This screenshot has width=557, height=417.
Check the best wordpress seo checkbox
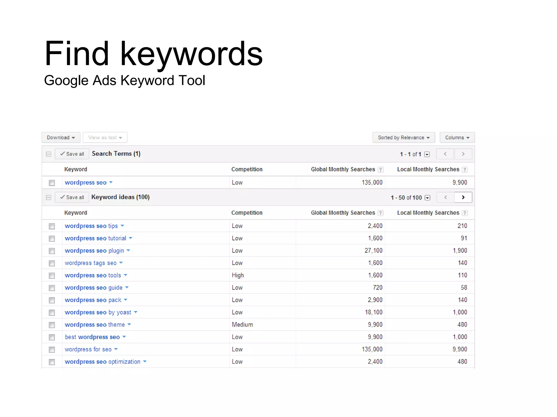(52, 337)
